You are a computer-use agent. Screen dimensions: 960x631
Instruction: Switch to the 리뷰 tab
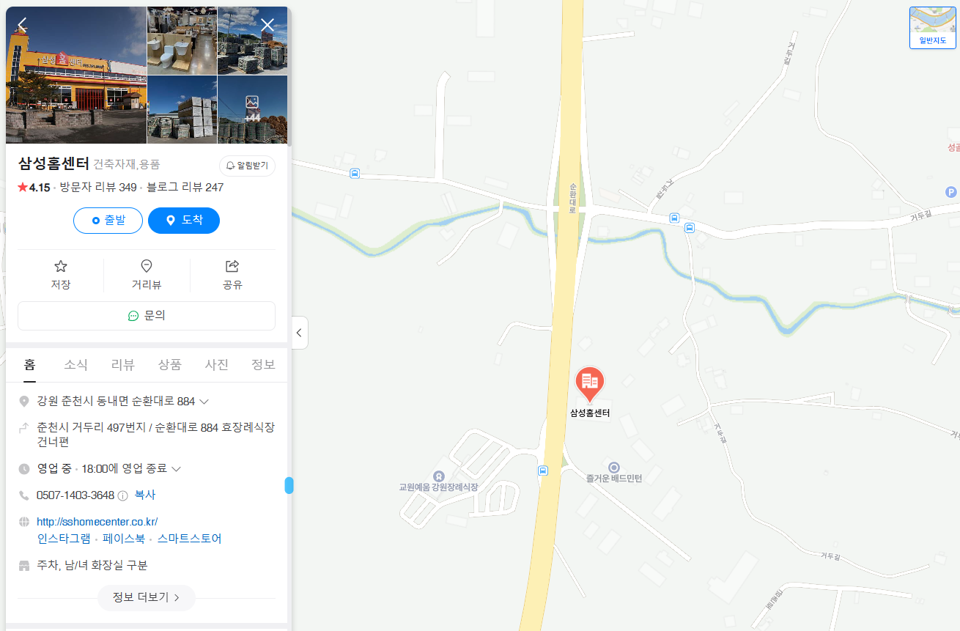[x=123, y=365]
